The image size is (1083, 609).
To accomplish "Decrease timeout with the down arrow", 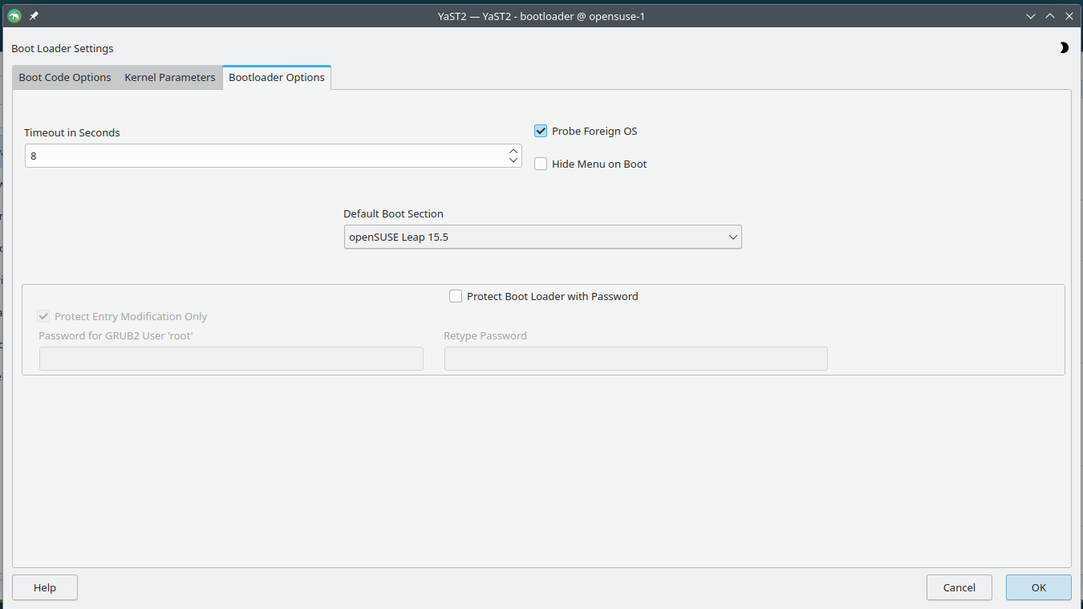I will click(x=513, y=160).
